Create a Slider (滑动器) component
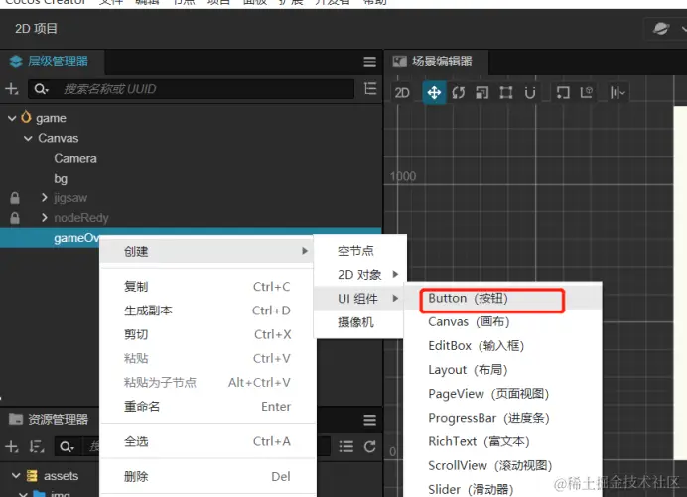The image size is (687, 497). (502, 489)
